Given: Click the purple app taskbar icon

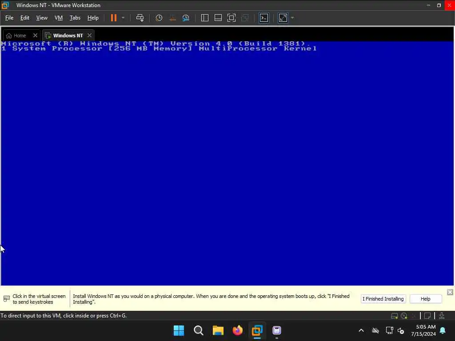Looking at the screenshot, I should click(x=276, y=330).
